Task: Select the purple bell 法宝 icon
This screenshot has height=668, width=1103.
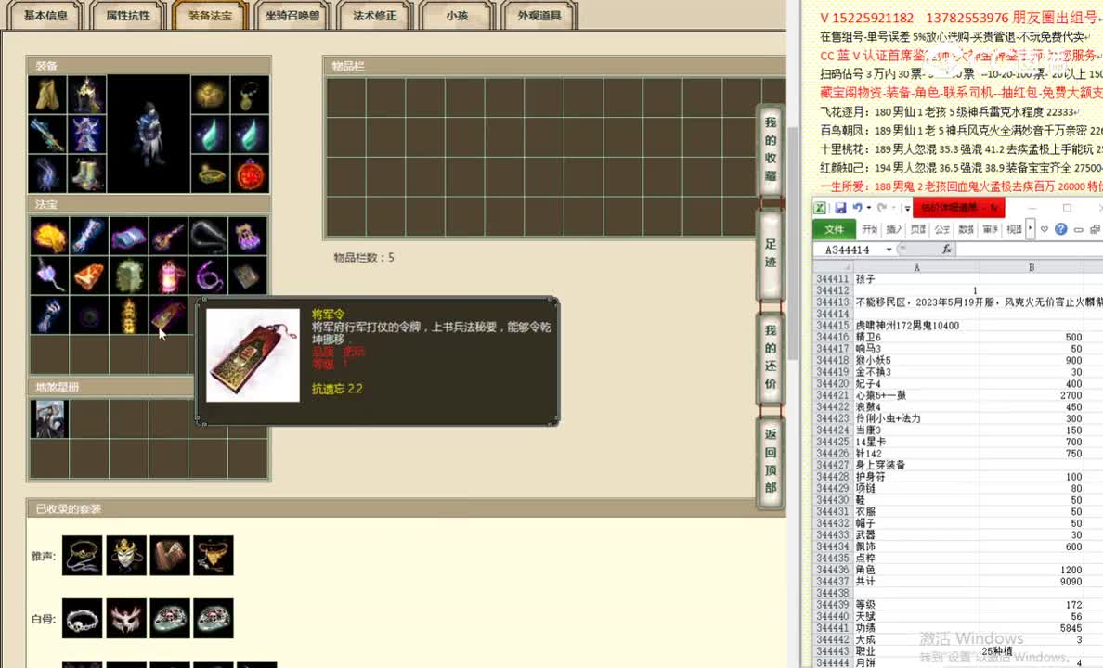Action: [248, 237]
